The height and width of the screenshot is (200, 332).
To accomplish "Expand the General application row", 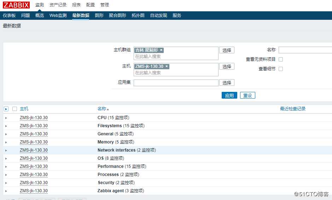I will click(6, 134).
